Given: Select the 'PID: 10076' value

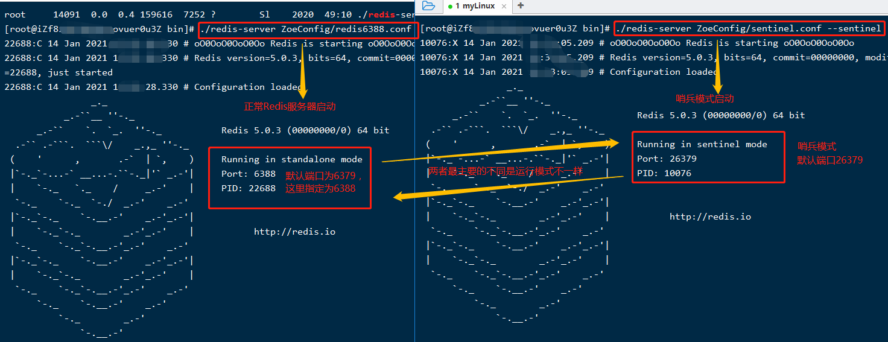Looking at the screenshot, I should (664, 173).
